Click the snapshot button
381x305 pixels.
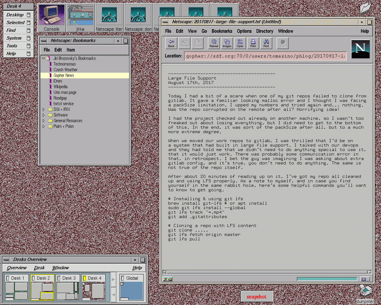256,297
